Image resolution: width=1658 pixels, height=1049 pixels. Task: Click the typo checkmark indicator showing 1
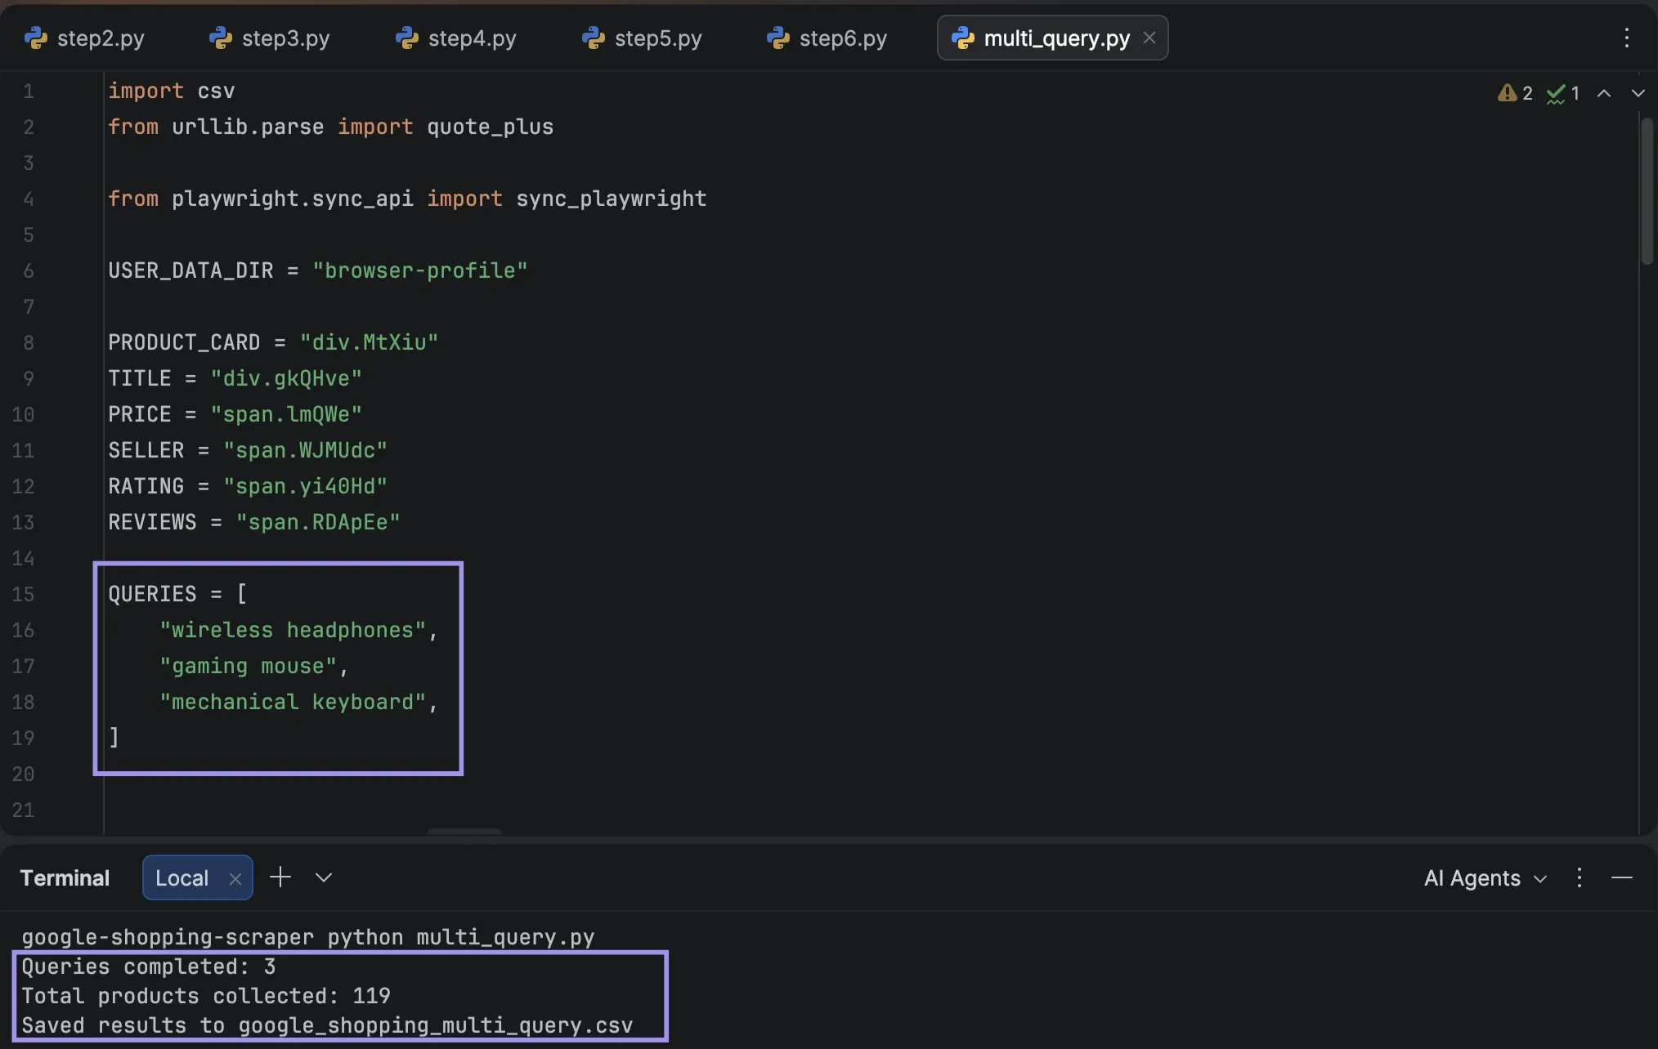(1563, 93)
